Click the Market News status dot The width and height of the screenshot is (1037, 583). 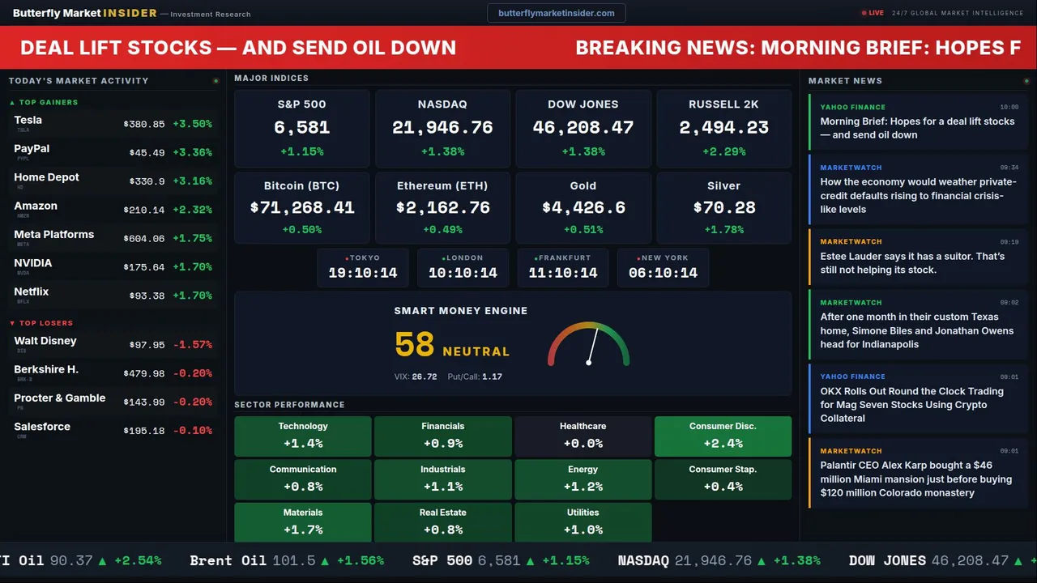(x=1026, y=81)
